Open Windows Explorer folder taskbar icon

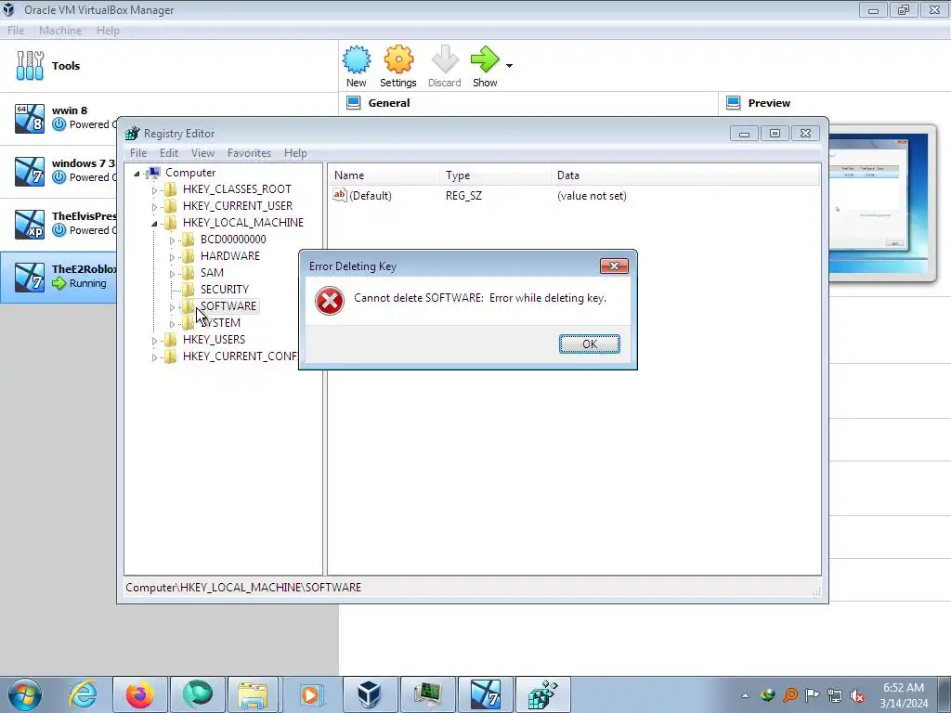253,694
